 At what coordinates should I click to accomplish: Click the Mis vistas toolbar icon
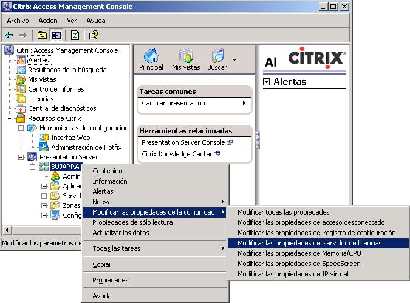tap(186, 56)
